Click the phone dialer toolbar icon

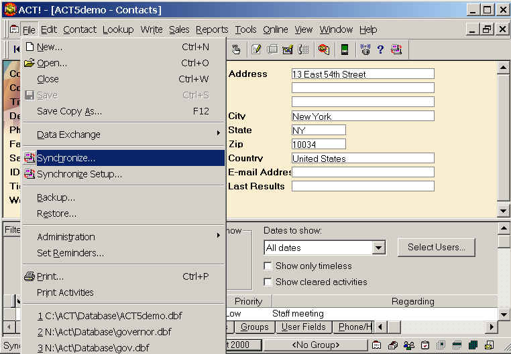click(x=304, y=50)
